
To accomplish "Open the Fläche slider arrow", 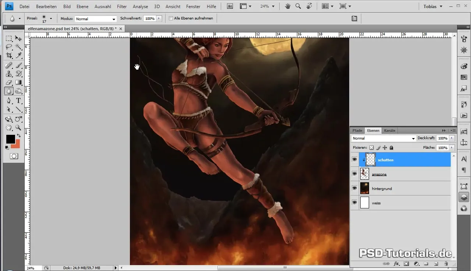I will 452,148.
